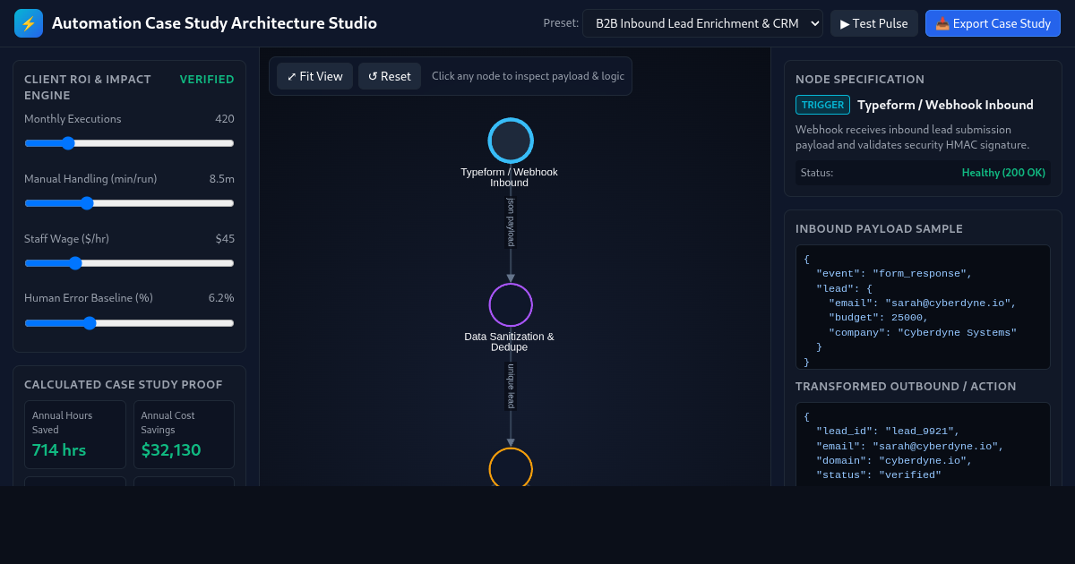
Task: Click the Healthy (200 OK) status value
Action: [1003, 173]
